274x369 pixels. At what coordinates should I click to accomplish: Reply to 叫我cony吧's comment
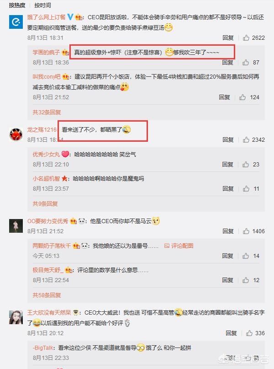point(224,97)
